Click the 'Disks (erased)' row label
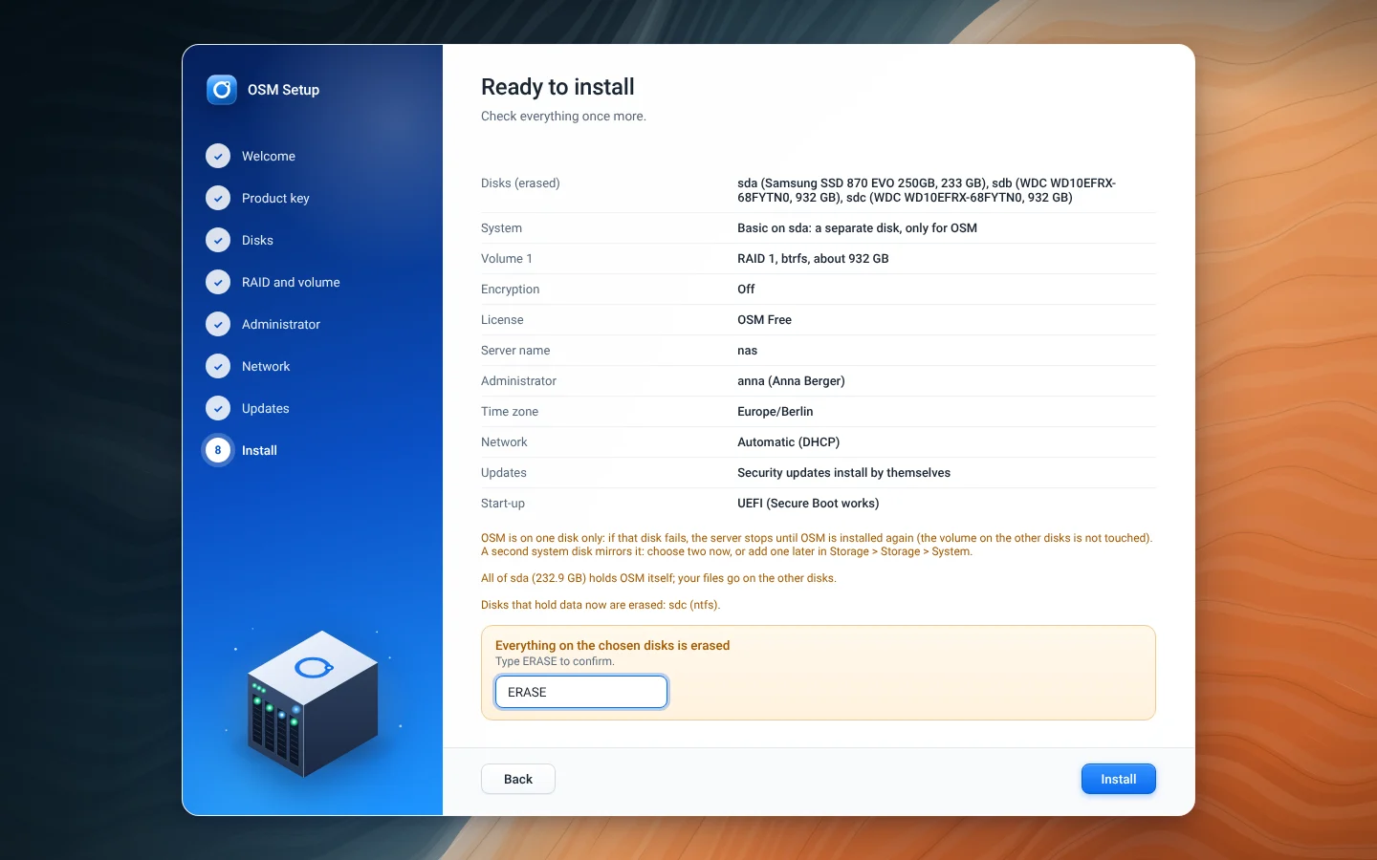The height and width of the screenshot is (860, 1377). coord(520,183)
